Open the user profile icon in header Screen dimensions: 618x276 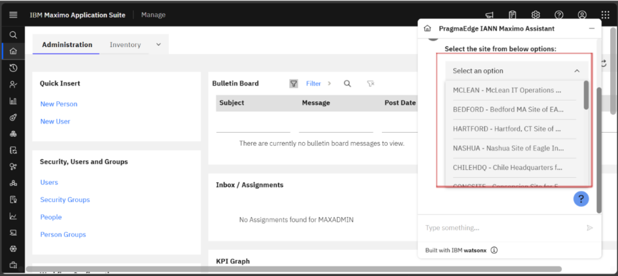pyautogui.click(x=582, y=15)
